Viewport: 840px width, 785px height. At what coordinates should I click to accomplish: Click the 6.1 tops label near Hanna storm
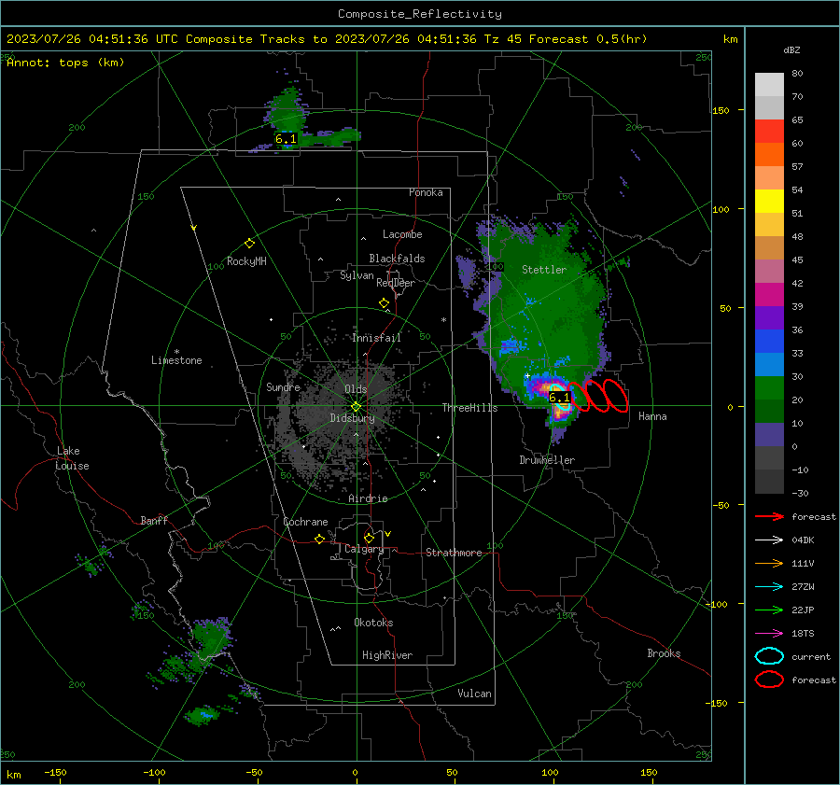pos(559,398)
